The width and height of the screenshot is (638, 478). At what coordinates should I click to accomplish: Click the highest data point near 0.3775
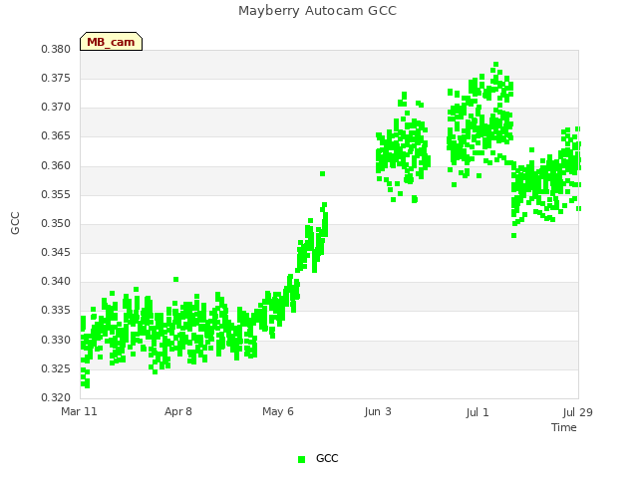(x=495, y=64)
